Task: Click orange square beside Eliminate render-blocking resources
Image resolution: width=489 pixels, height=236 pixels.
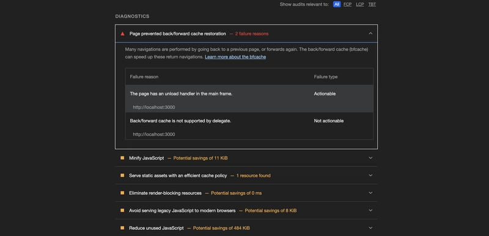Action: 122,193
